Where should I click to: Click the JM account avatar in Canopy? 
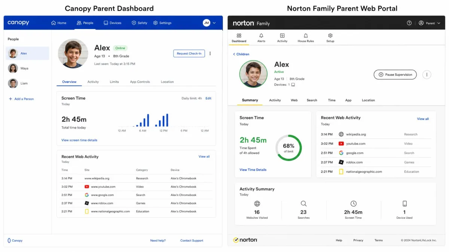click(x=207, y=23)
